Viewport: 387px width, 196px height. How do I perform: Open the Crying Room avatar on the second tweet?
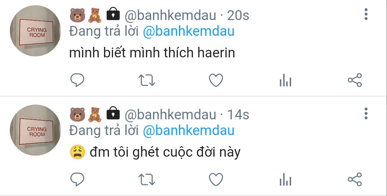coord(35,130)
